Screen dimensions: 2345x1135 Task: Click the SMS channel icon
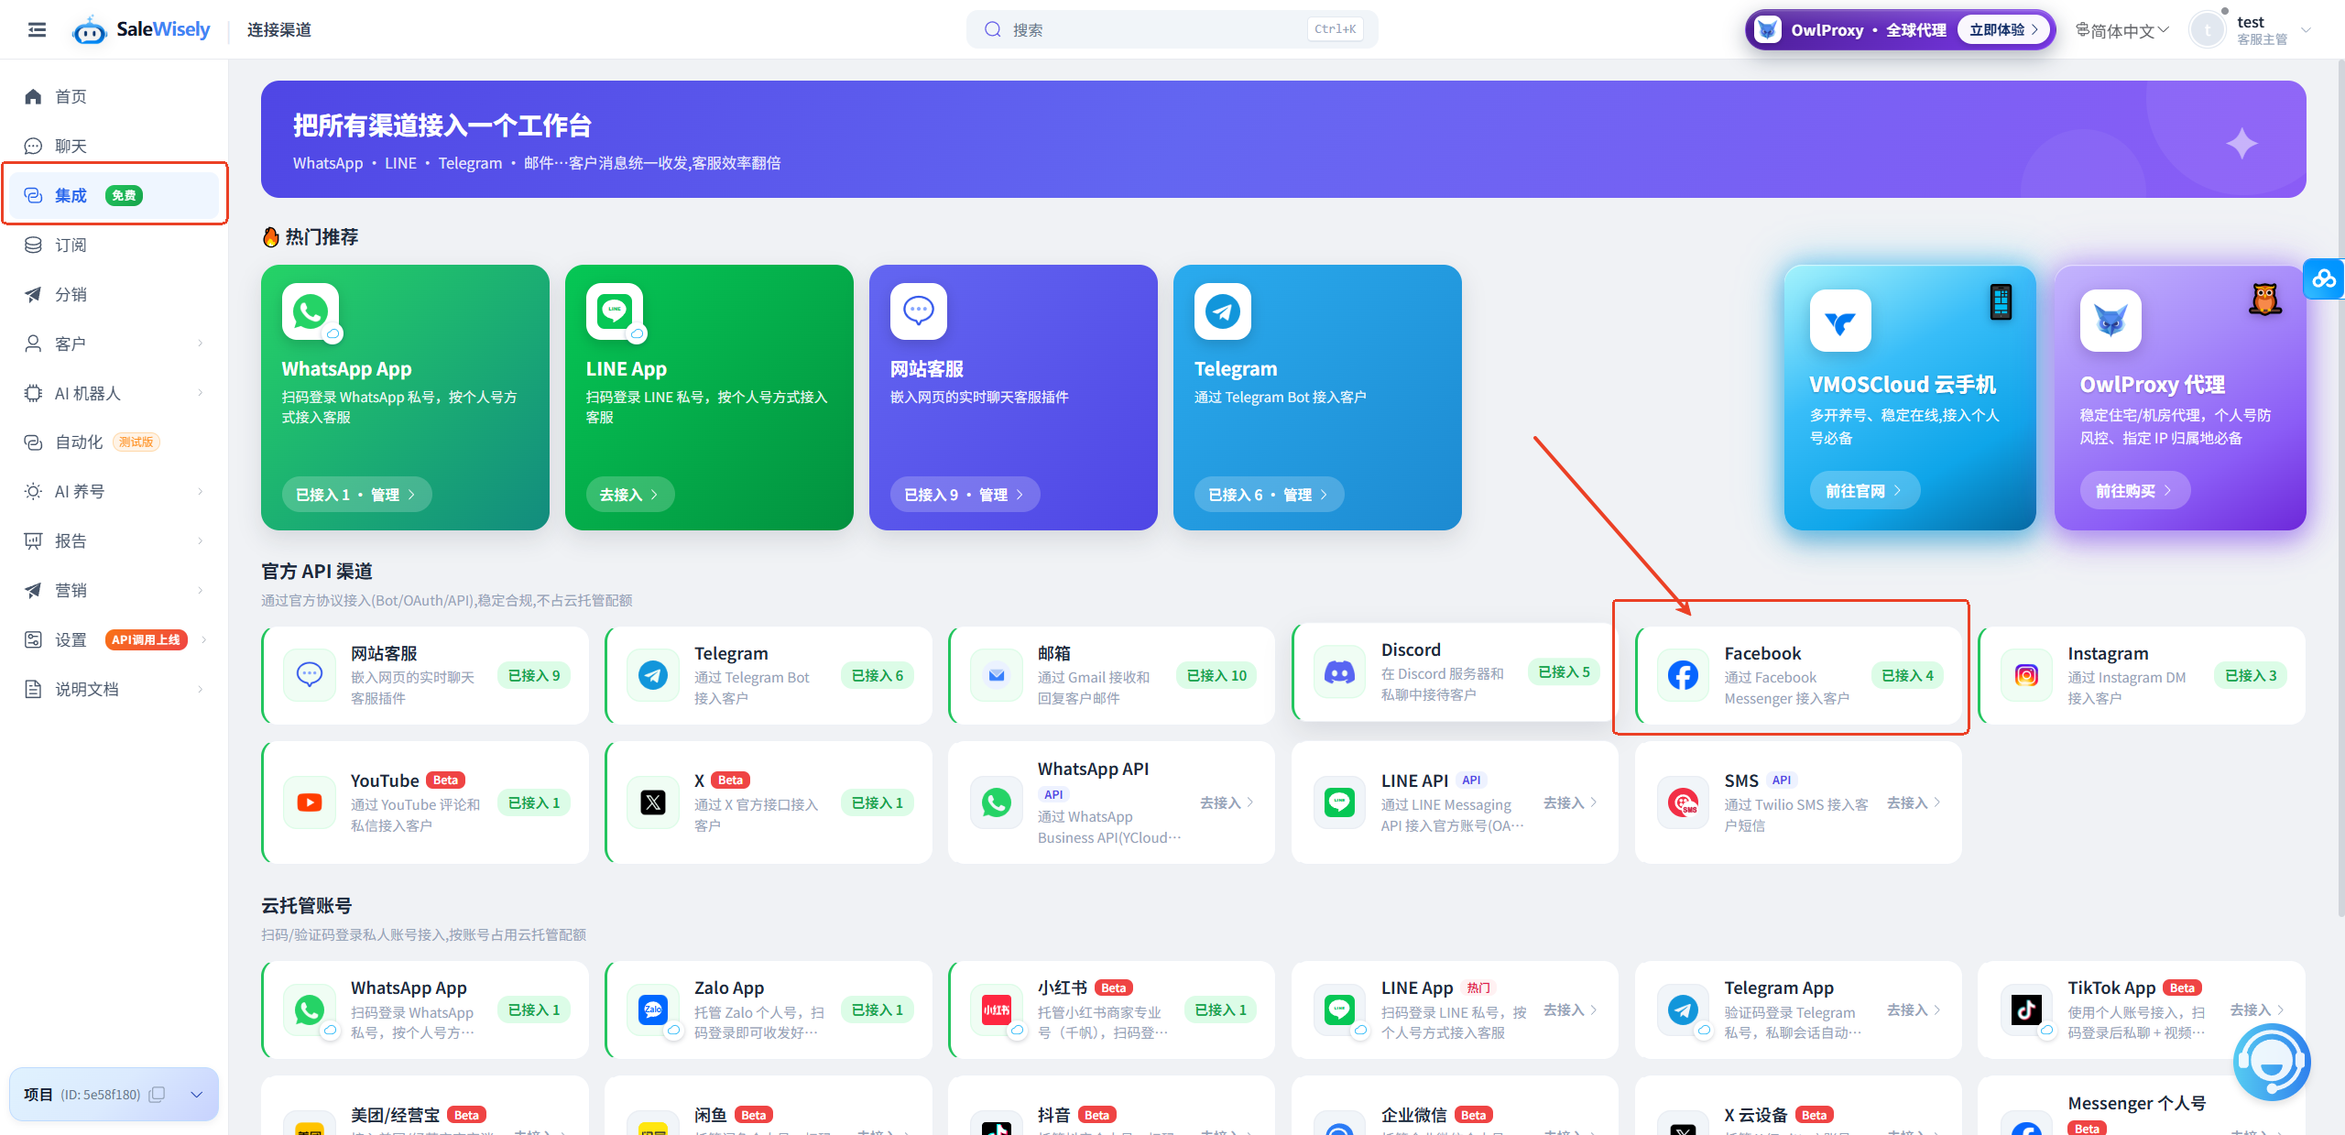(1683, 803)
